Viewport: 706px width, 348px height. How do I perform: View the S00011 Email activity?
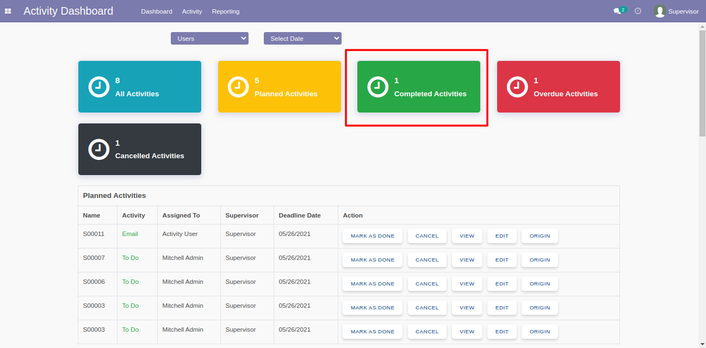467,236
